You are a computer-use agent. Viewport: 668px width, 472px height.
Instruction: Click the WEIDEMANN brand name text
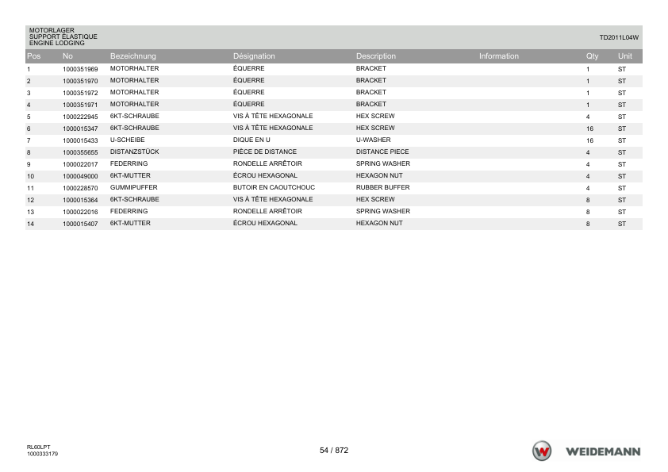(x=603, y=451)
